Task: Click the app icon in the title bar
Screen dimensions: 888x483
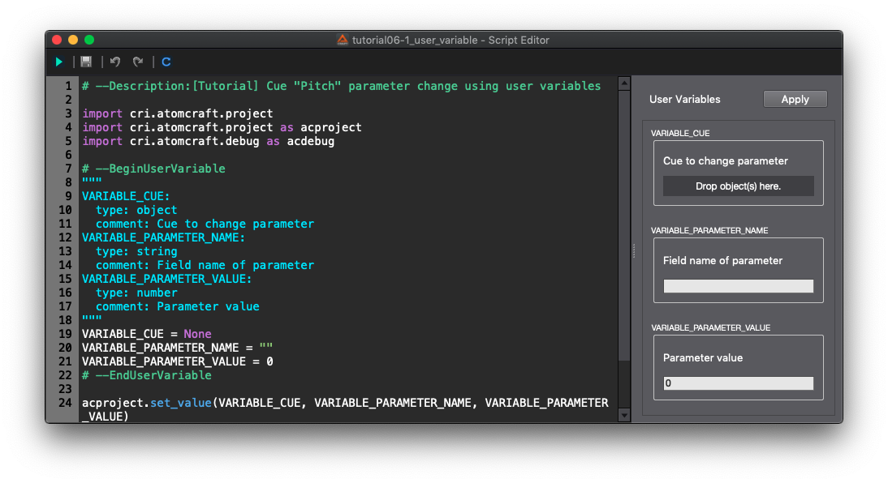Action: (x=343, y=40)
